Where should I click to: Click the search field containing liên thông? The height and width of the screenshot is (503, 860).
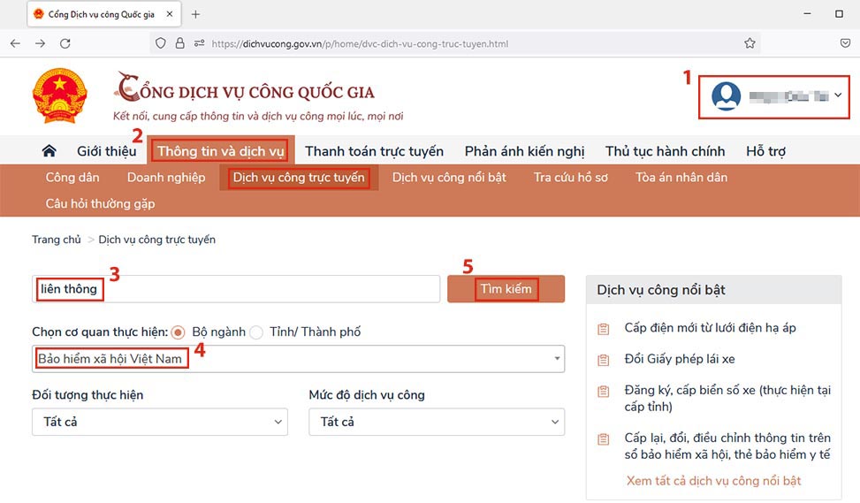pyautogui.click(x=236, y=289)
